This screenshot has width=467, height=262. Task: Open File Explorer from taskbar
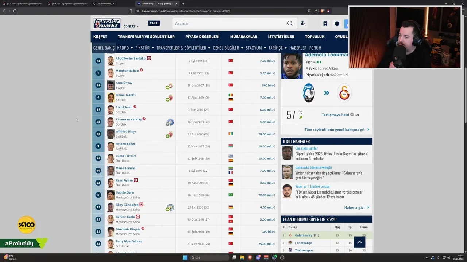pos(242,258)
